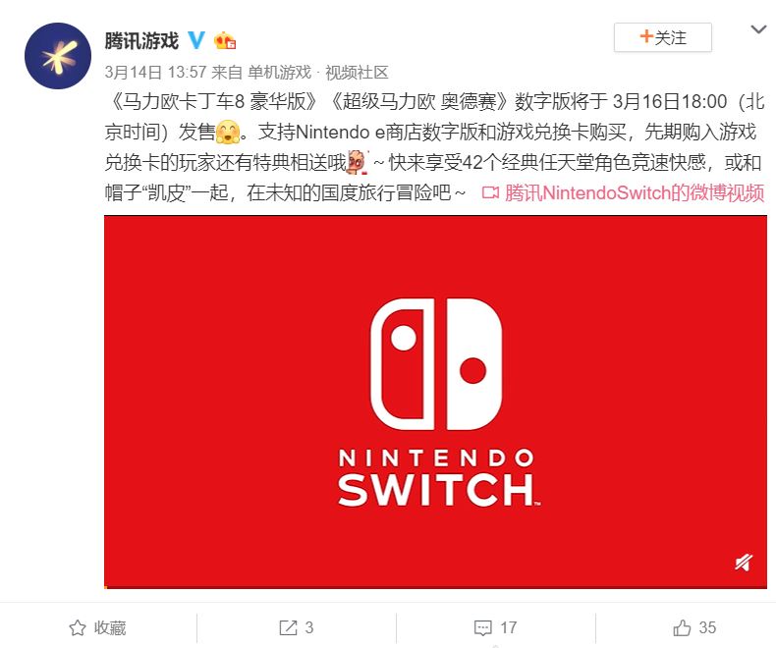Like the post with thumbs-up icon
The height and width of the screenshot is (648, 776).
(x=682, y=627)
